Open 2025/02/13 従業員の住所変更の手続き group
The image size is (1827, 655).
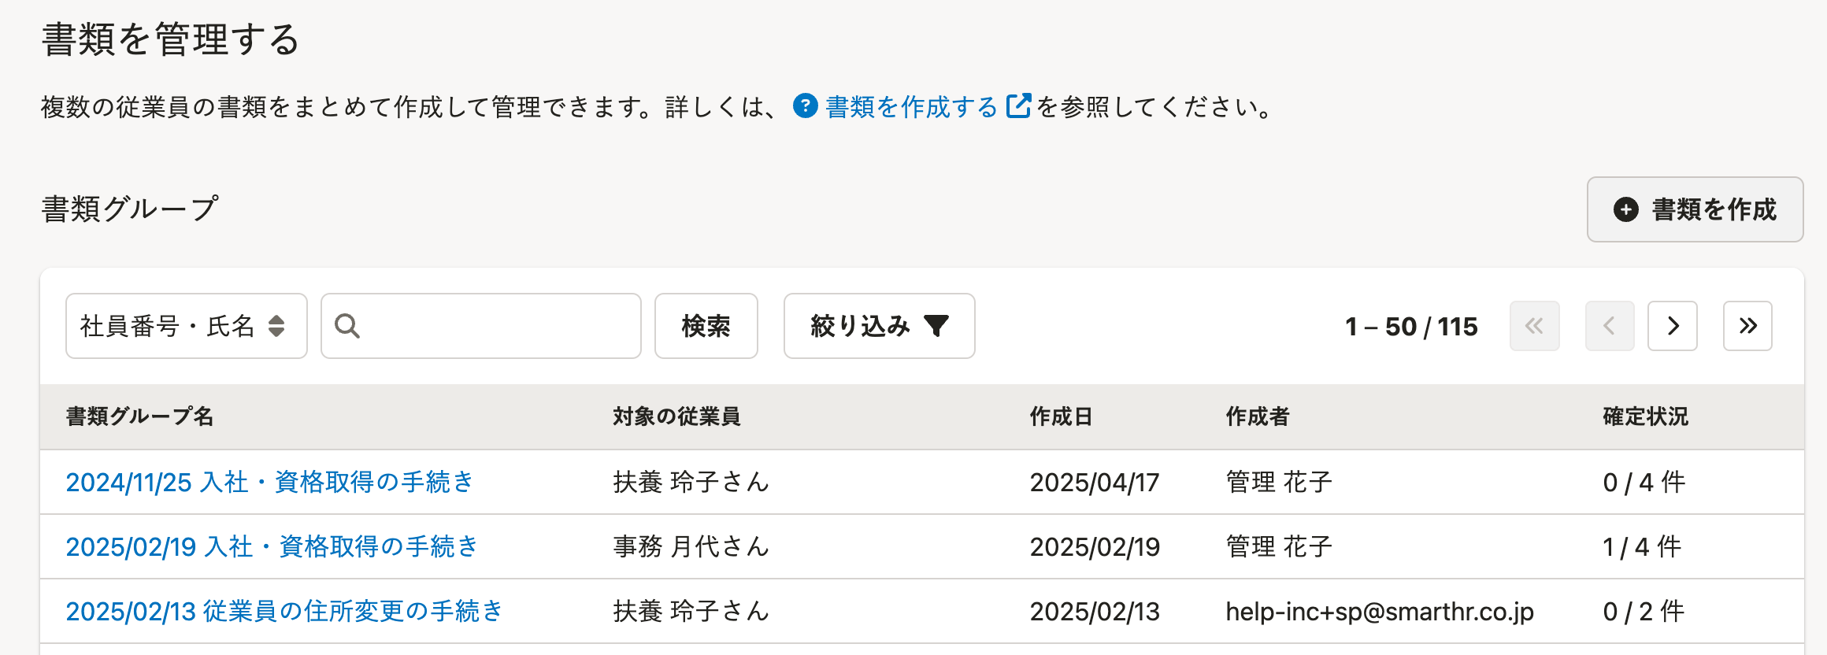[284, 611]
